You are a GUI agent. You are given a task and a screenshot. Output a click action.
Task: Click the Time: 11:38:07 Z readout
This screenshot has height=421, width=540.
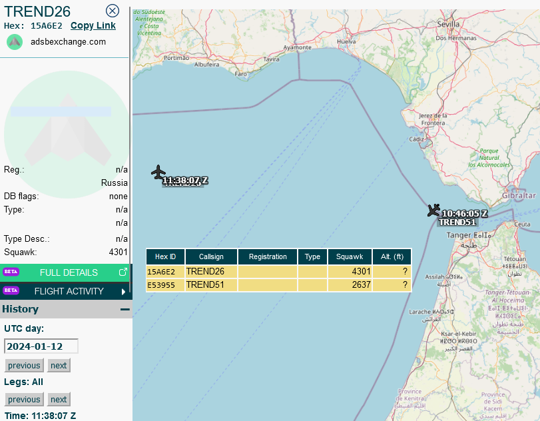click(40, 416)
